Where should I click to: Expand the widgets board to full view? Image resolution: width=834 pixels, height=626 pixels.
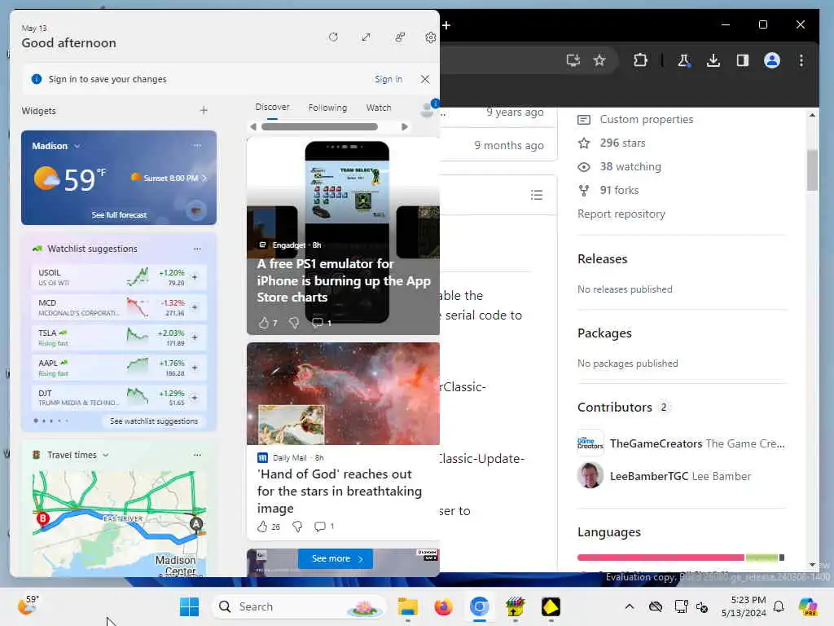pyautogui.click(x=366, y=37)
